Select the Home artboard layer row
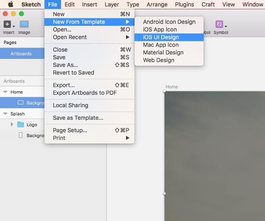 [22, 92]
